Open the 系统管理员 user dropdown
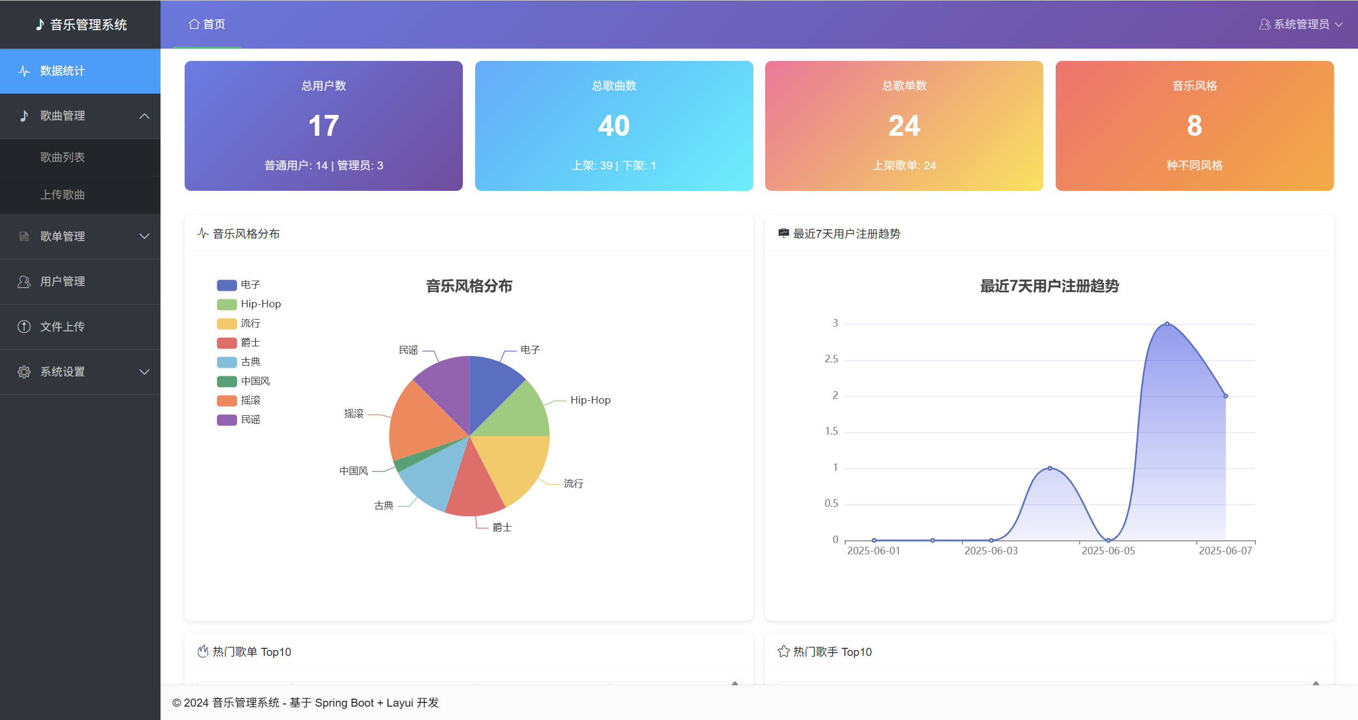Image resolution: width=1358 pixels, height=720 pixels. pos(1301,24)
